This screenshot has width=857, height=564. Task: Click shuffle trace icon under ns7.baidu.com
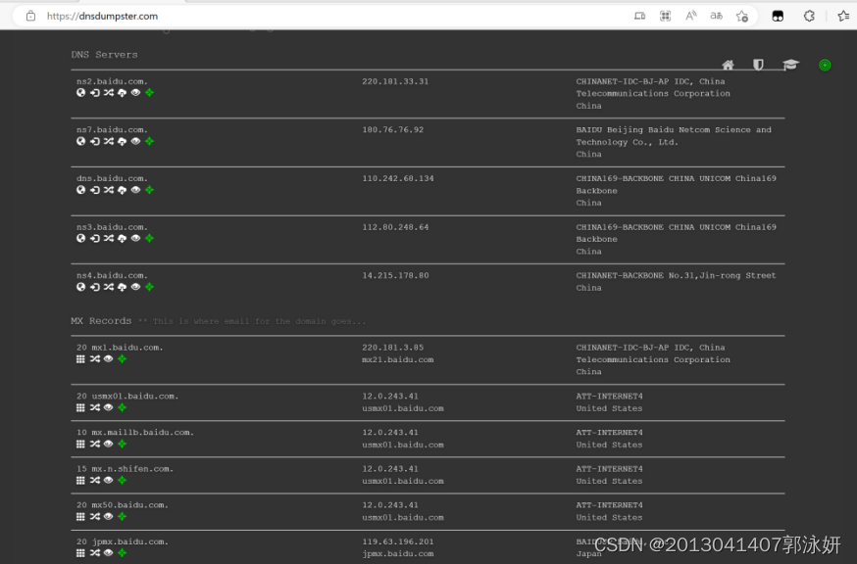(109, 141)
